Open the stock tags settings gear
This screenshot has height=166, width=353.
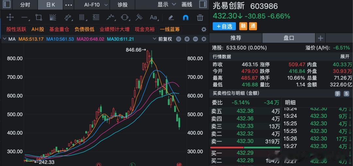point(204,29)
